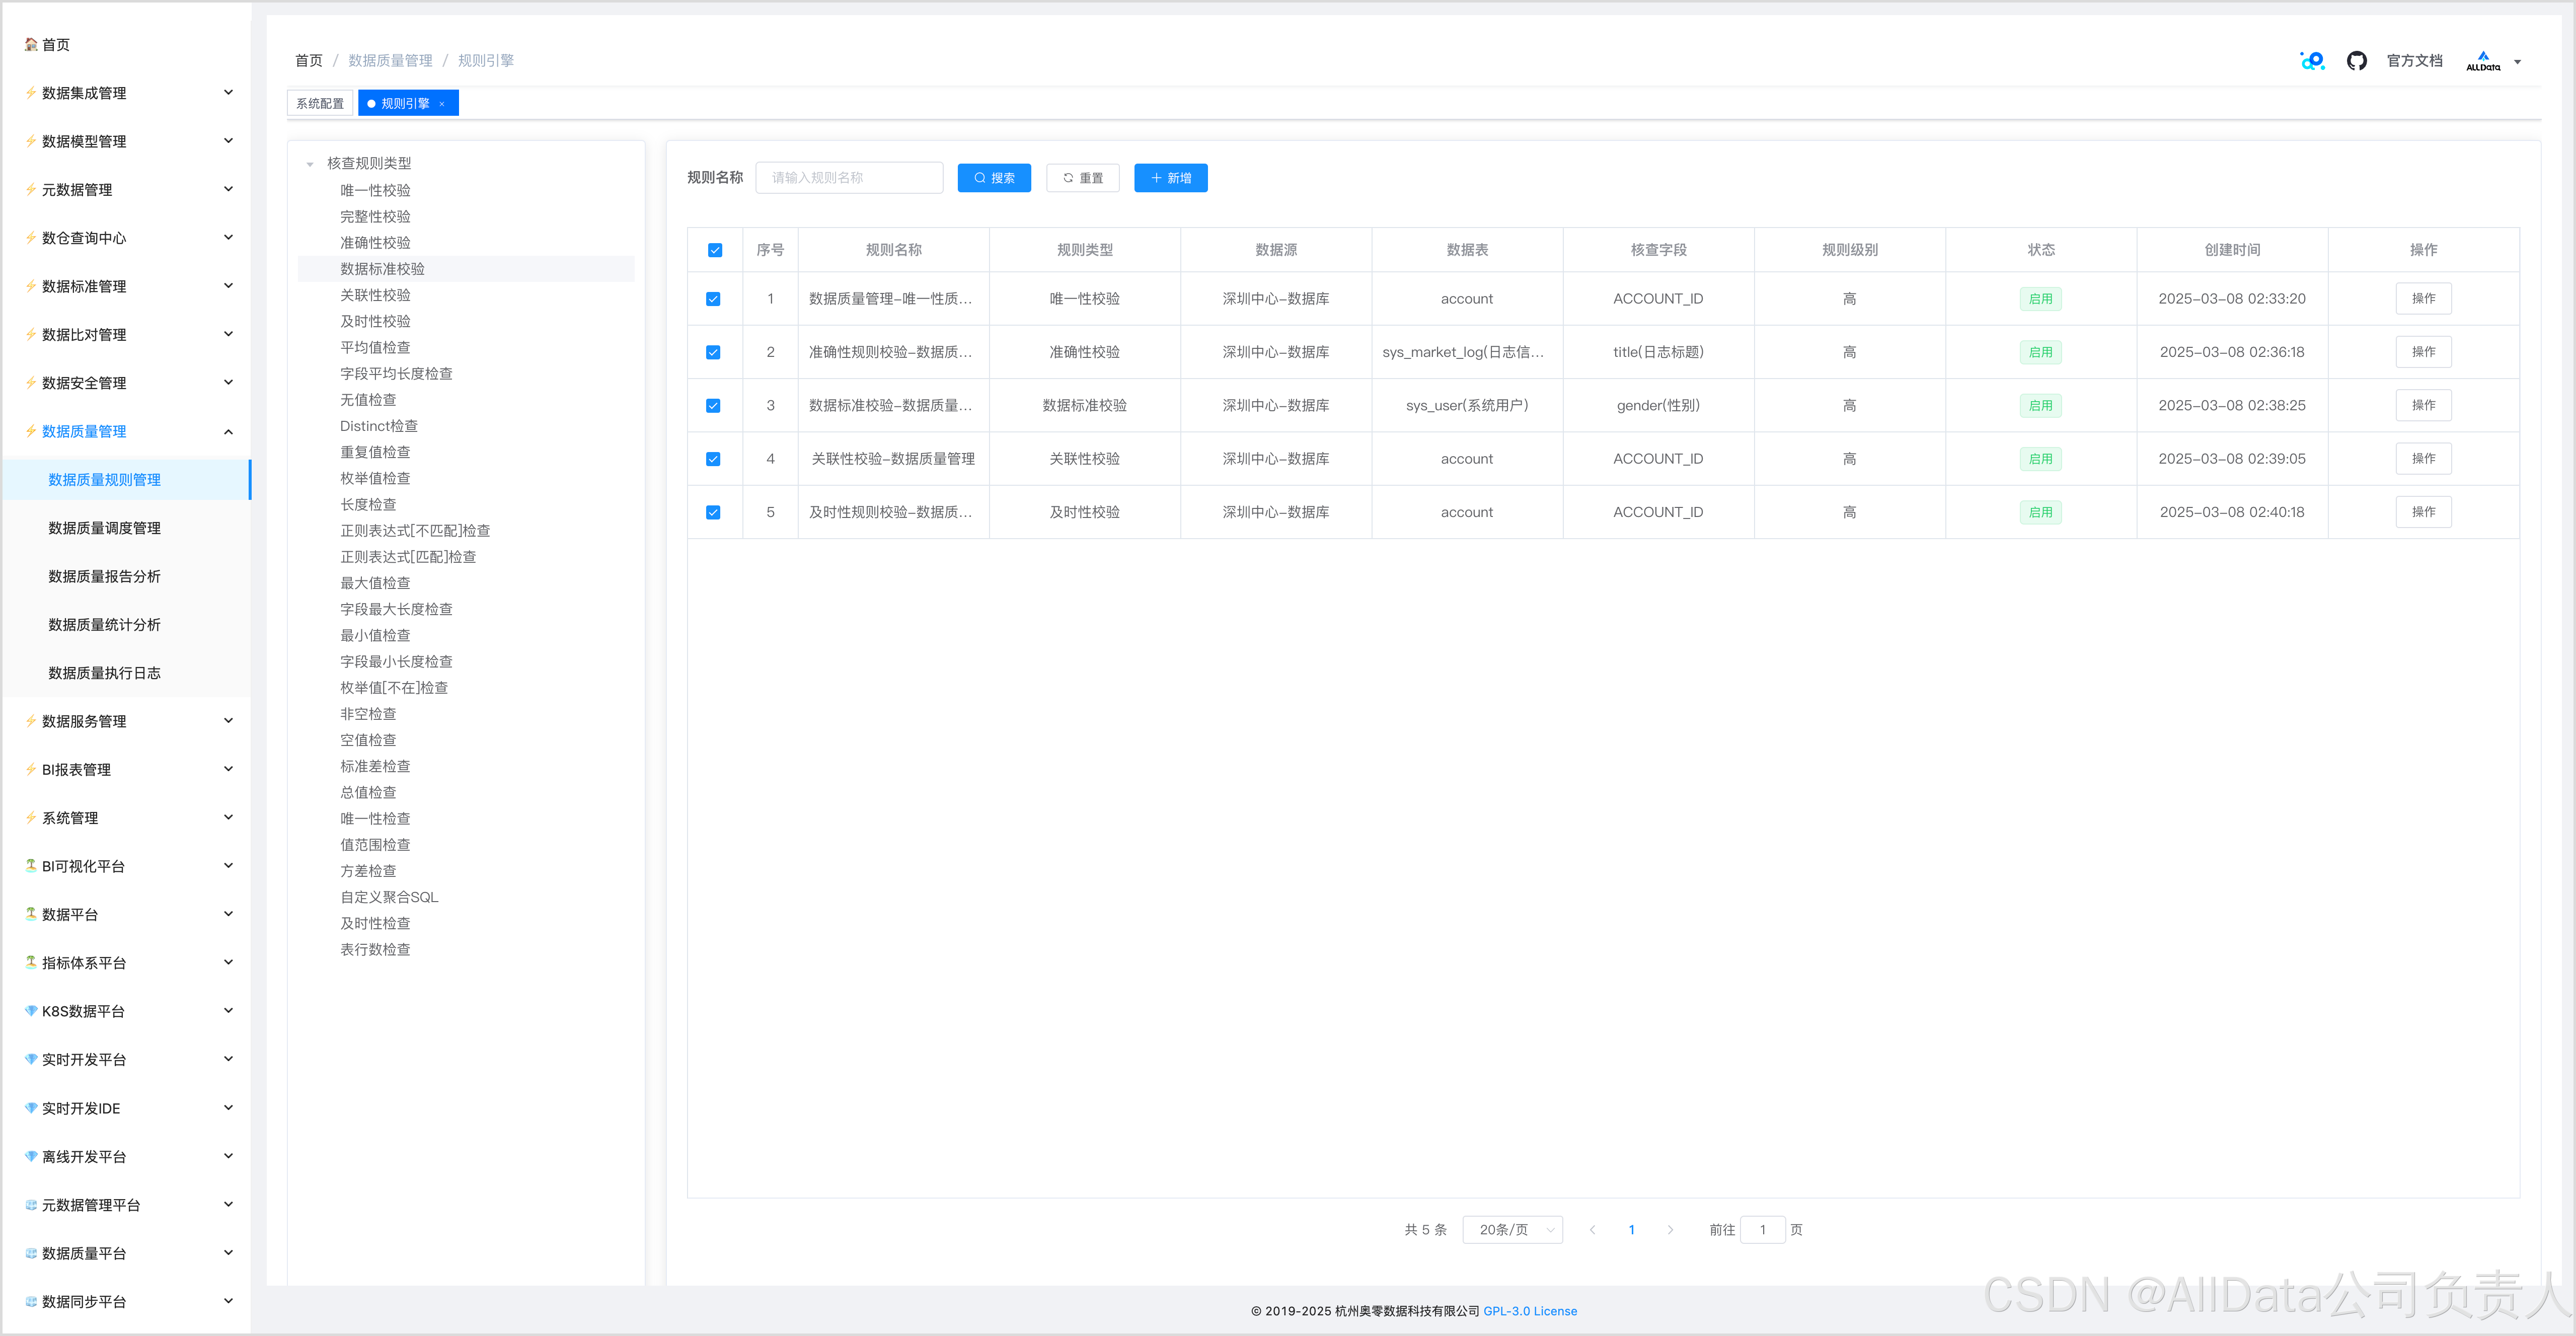This screenshot has height=1336, width=2576.
Task: Collapse the 数据质量管理 sidebar menu
Action: click(228, 432)
